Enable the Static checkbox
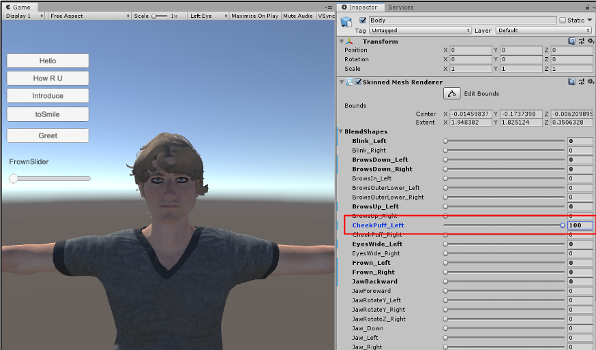 563,20
